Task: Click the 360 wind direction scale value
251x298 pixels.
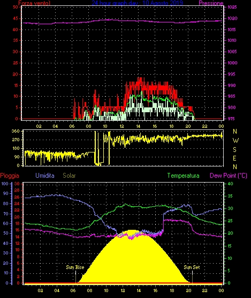Action: pos(16,132)
